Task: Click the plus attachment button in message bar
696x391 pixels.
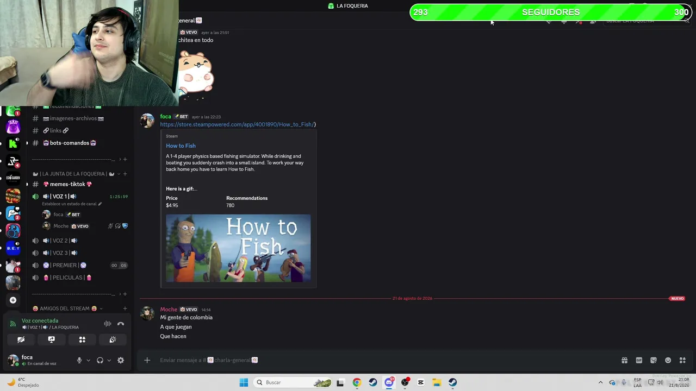Action: point(147,360)
